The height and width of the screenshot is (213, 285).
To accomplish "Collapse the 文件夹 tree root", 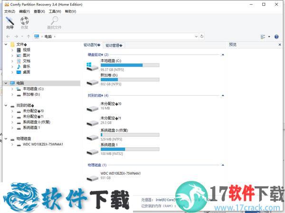I will [x=6, y=44].
